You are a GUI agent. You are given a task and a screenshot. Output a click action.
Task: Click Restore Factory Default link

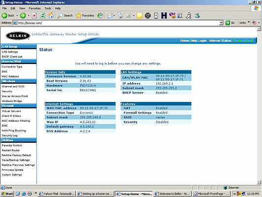click(16, 155)
